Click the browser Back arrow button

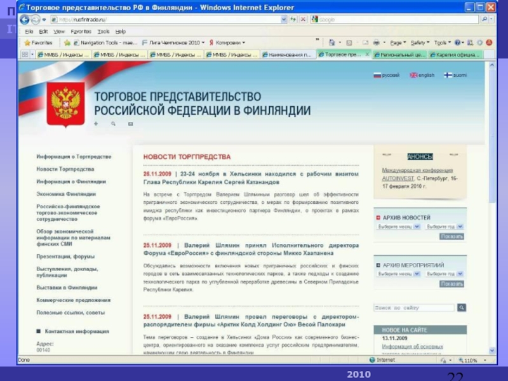(25, 20)
